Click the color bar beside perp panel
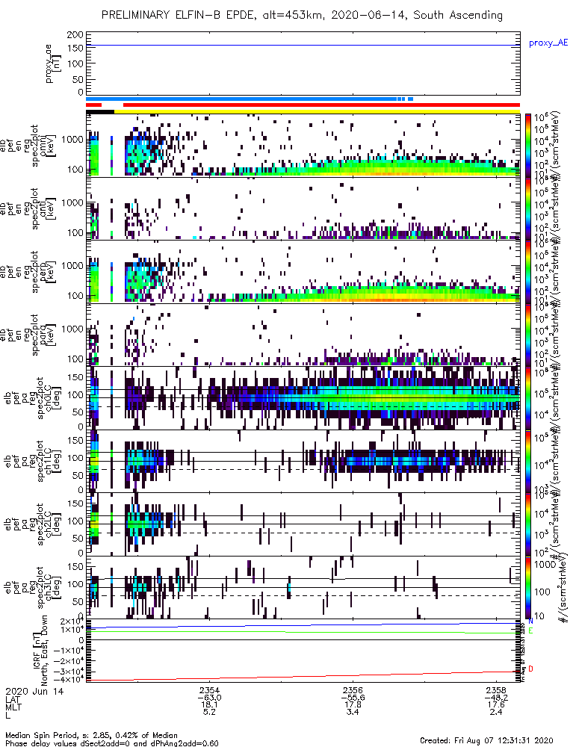 point(528,272)
